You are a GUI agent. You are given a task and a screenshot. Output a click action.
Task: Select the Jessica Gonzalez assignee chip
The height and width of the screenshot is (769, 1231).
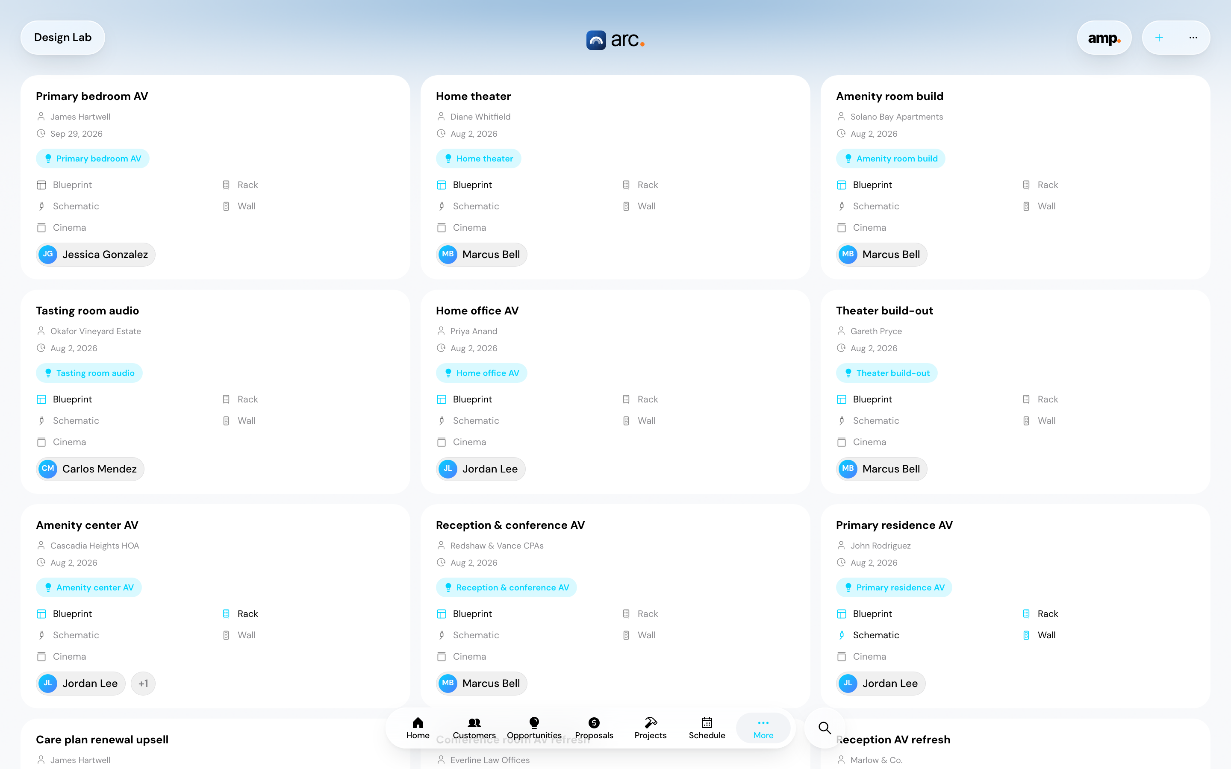(x=96, y=255)
